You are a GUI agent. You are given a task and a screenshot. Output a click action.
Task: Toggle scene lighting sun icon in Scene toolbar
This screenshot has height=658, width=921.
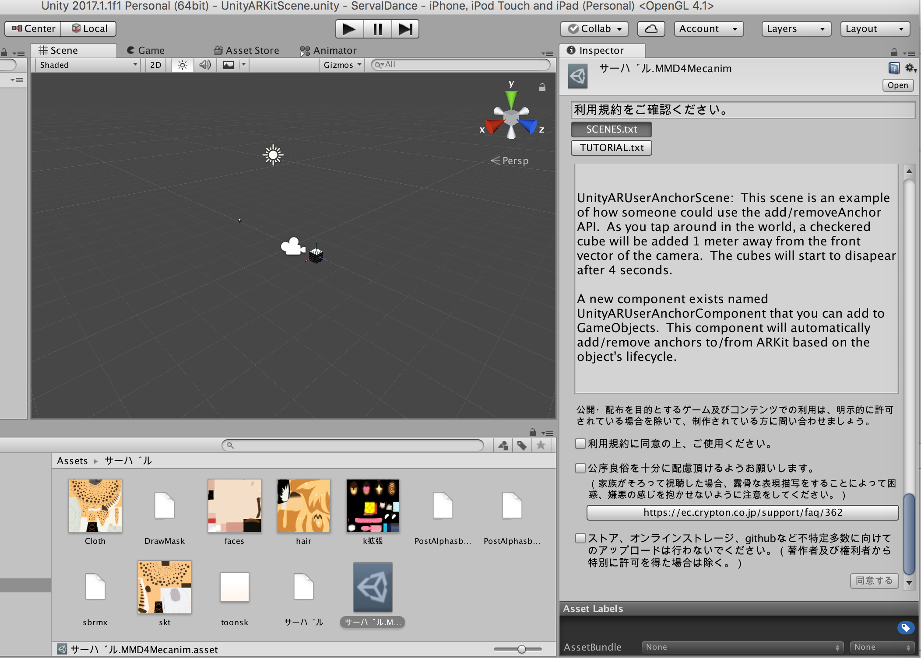coord(183,65)
